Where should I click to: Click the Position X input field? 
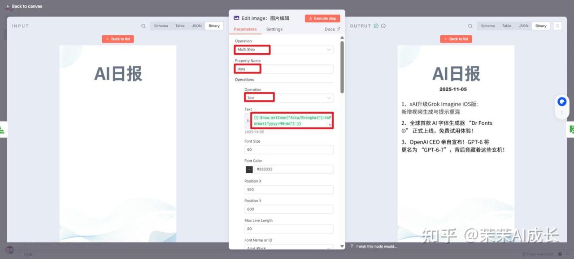point(288,190)
